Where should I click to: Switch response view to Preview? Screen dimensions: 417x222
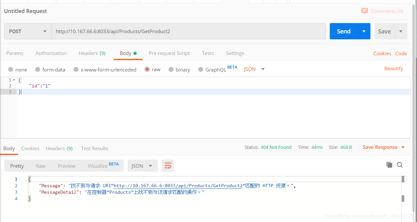coord(67,166)
